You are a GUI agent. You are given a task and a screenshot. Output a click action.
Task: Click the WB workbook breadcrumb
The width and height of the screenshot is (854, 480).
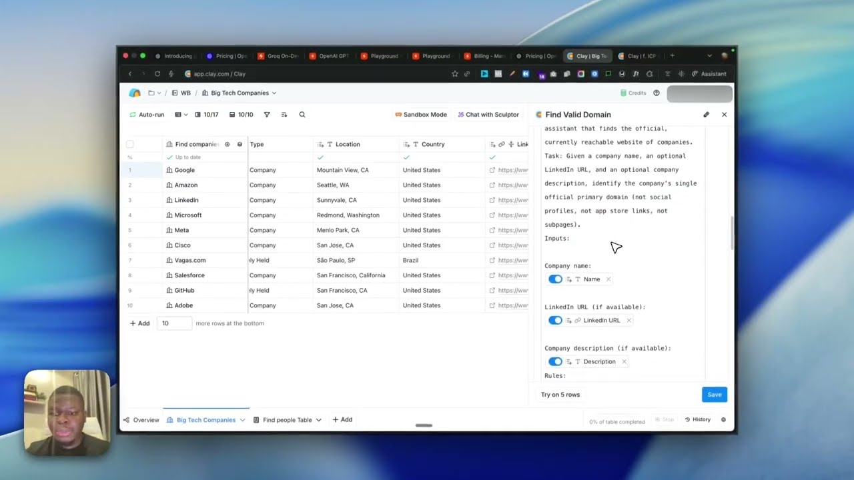coord(181,93)
